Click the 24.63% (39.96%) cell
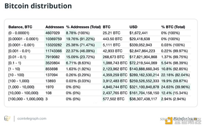 (x=176, y=87)
